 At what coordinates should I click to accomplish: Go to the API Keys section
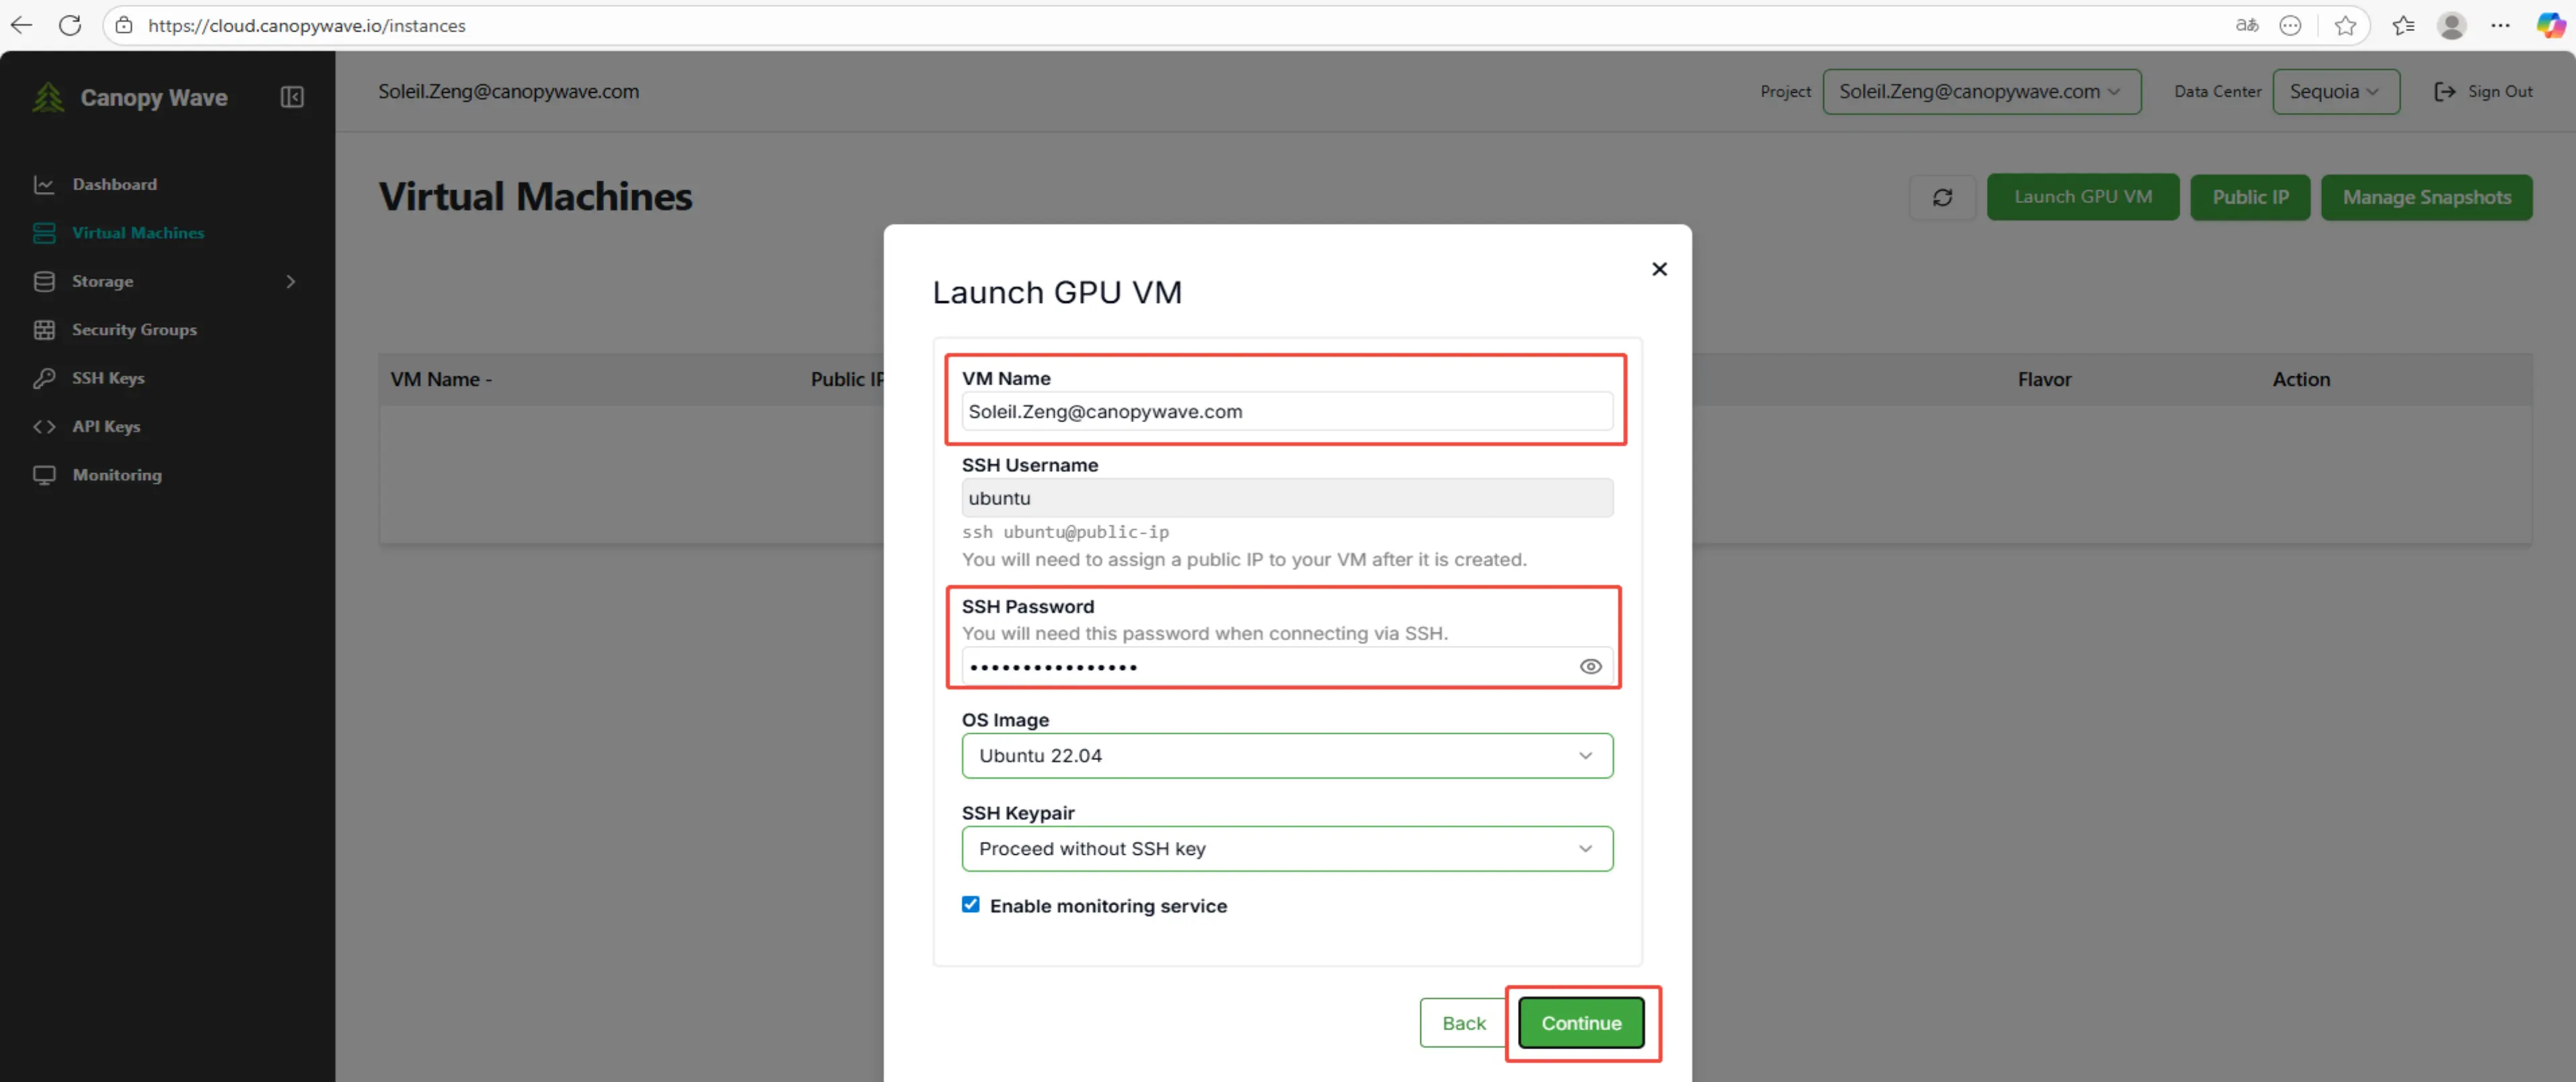pos(106,427)
